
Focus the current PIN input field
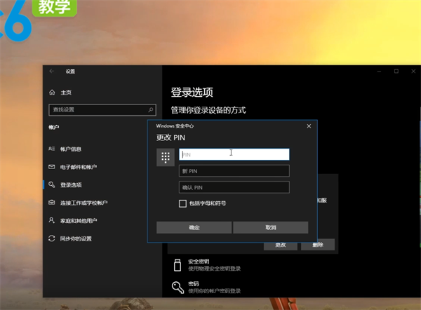tap(234, 154)
